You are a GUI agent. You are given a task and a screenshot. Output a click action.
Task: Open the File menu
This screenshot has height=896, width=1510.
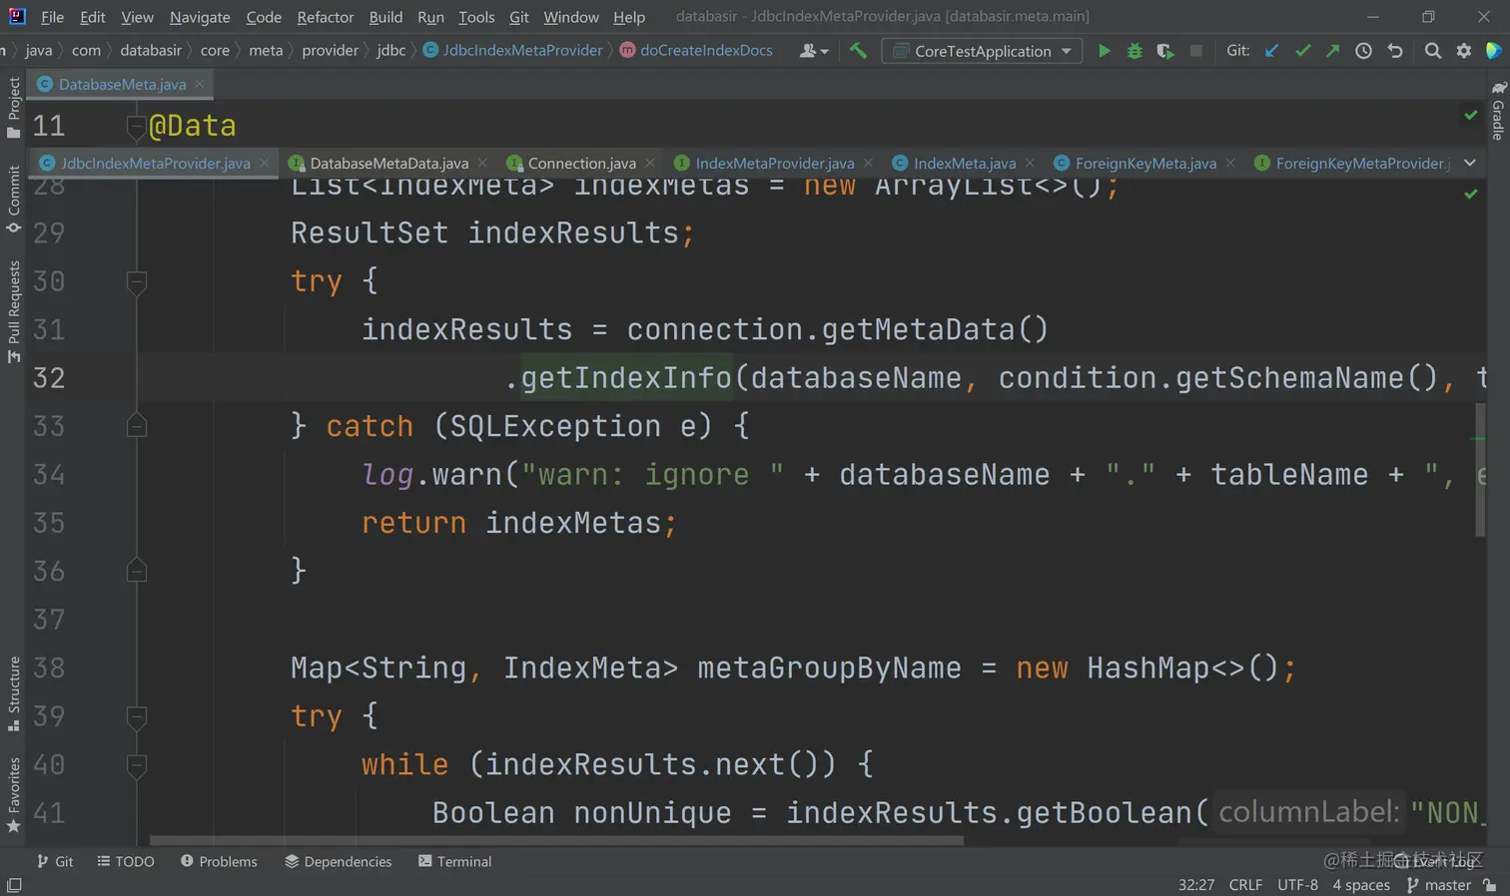click(x=53, y=17)
